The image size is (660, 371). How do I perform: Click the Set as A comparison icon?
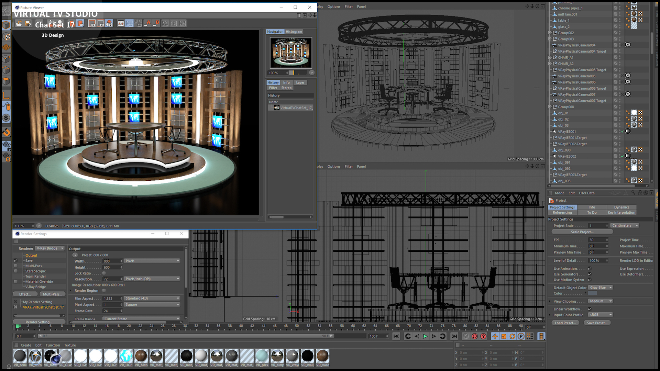(x=147, y=23)
